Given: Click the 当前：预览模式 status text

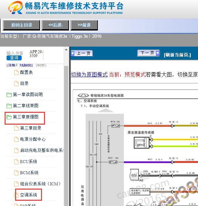Looking at the screenshot, I should [x=127, y=74].
